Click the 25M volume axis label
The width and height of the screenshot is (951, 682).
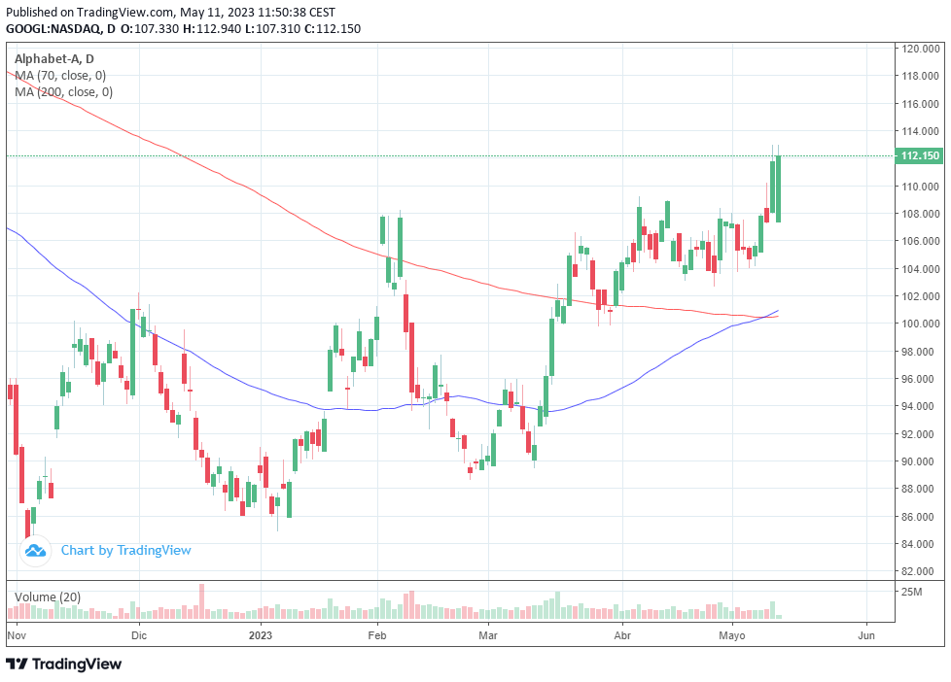click(x=911, y=592)
